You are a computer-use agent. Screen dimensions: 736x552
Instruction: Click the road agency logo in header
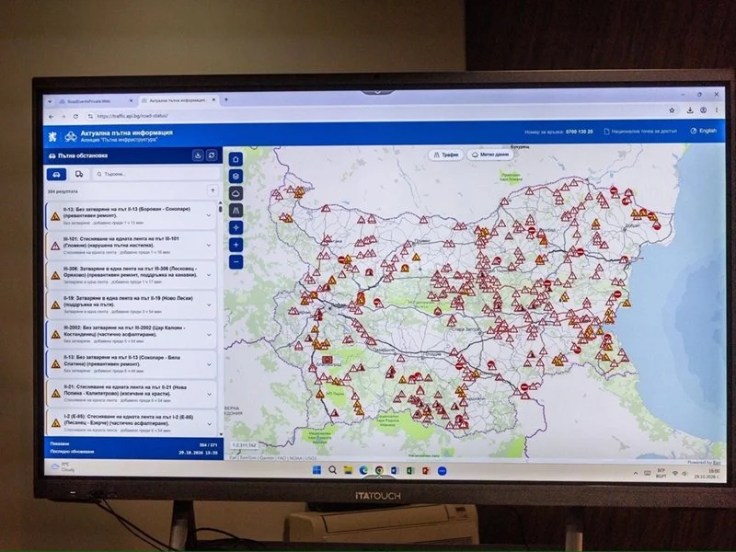pyautogui.click(x=71, y=136)
